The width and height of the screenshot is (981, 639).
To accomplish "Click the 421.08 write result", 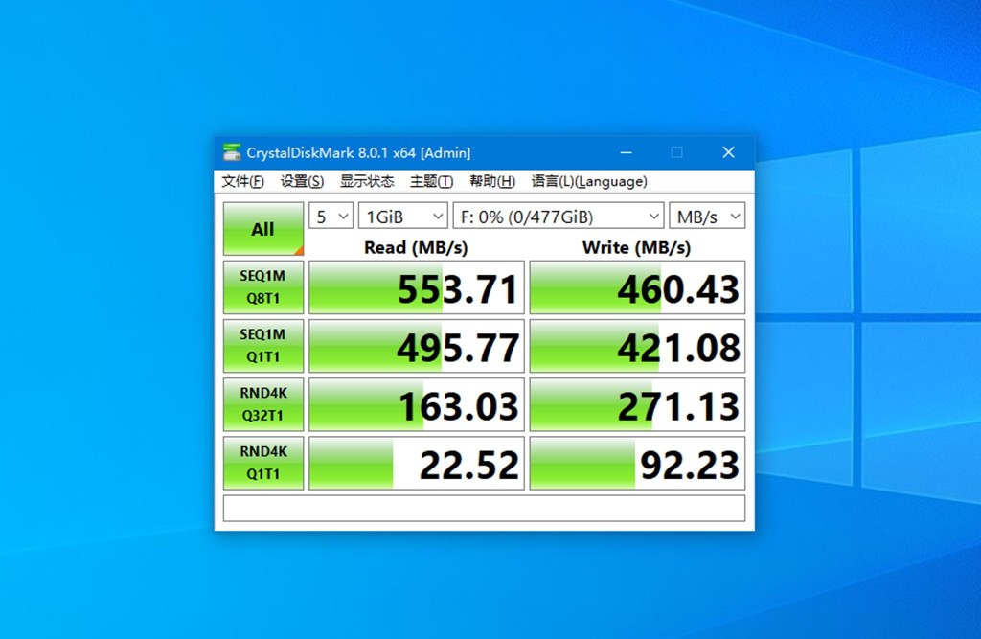I will pyautogui.click(x=637, y=346).
